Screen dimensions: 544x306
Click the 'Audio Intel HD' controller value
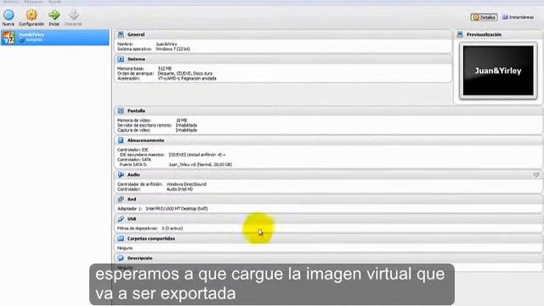tap(179, 189)
